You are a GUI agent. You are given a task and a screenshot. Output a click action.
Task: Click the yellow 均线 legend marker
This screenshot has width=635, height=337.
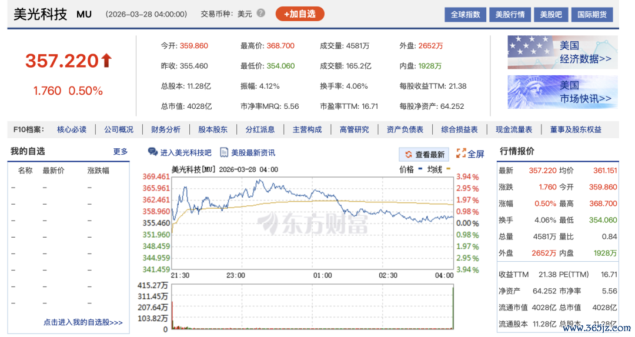[448, 169]
